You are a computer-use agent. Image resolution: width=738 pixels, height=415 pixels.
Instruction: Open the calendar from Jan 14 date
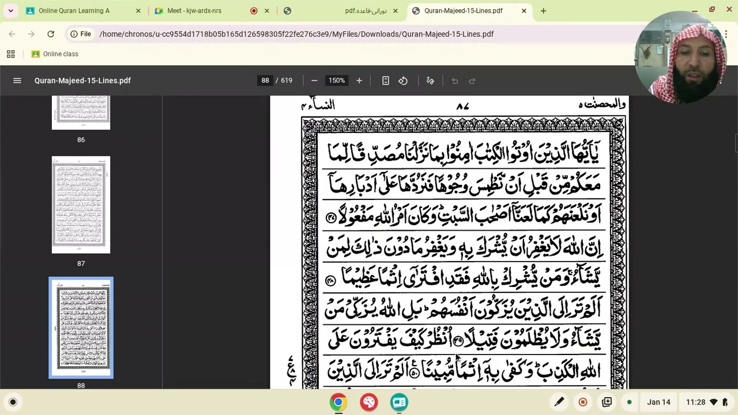tap(658, 402)
